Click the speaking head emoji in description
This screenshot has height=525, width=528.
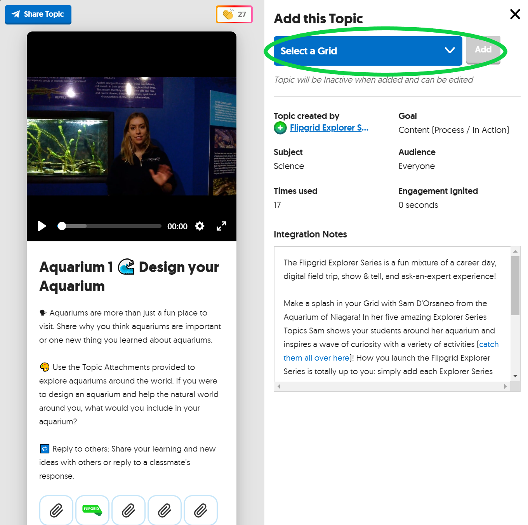point(43,312)
